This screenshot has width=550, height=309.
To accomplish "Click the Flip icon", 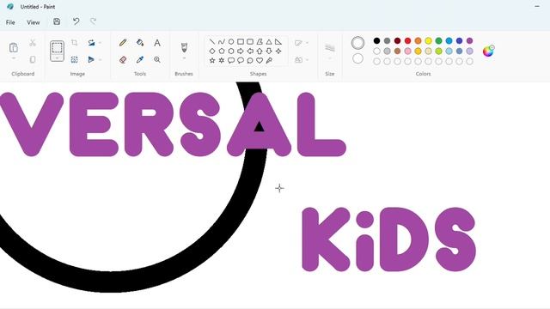I will click(91, 59).
